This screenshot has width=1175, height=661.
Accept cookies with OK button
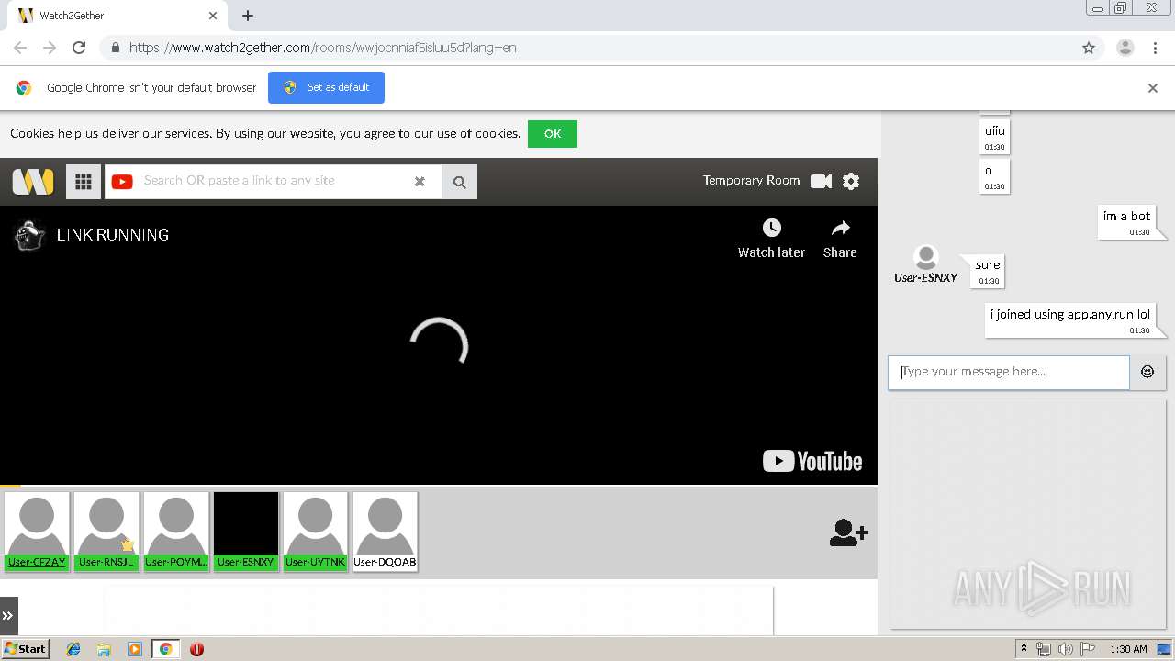pos(553,134)
